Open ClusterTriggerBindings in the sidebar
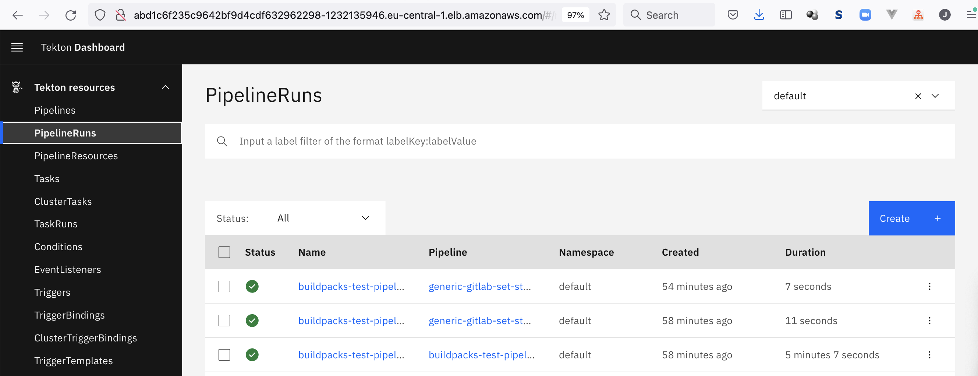 pyautogui.click(x=85, y=338)
